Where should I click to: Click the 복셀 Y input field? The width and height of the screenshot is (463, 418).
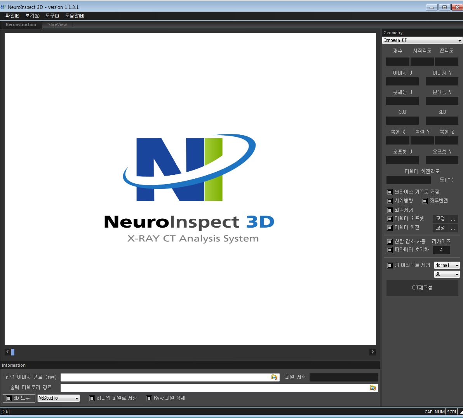point(422,140)
